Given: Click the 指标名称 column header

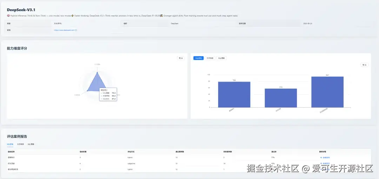Looking at the screenshot, I should [11, 152].
